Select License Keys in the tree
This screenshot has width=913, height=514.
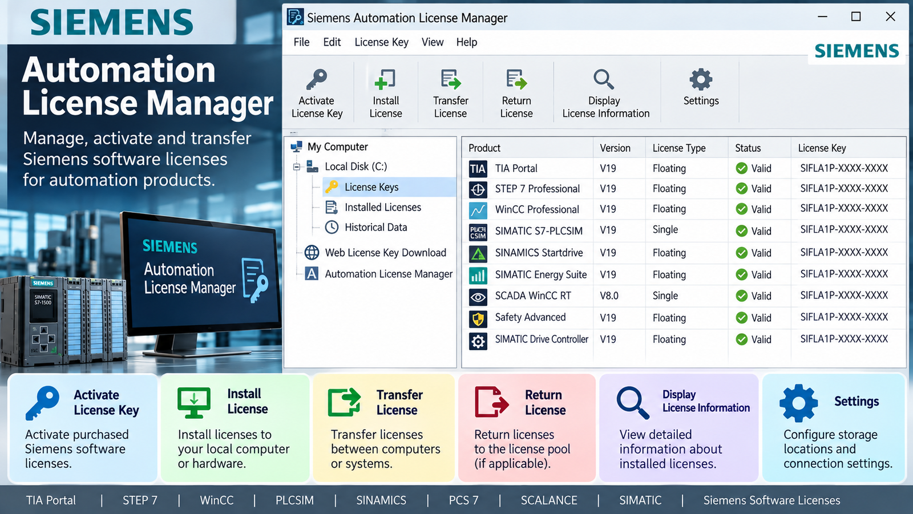pyautogui.click(x=390, y=187)
